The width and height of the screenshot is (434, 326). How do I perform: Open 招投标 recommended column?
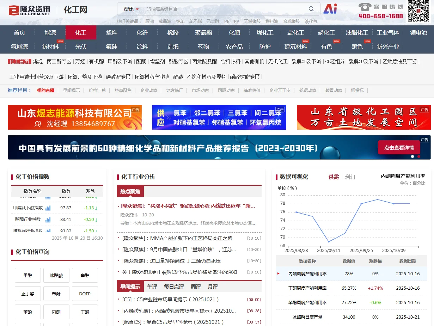[357, 91]
